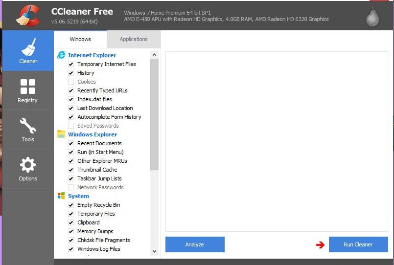Toggle Index.dat files checkbox
The height and width of the screenshot is (265, 394).
[x=71, y=99]
